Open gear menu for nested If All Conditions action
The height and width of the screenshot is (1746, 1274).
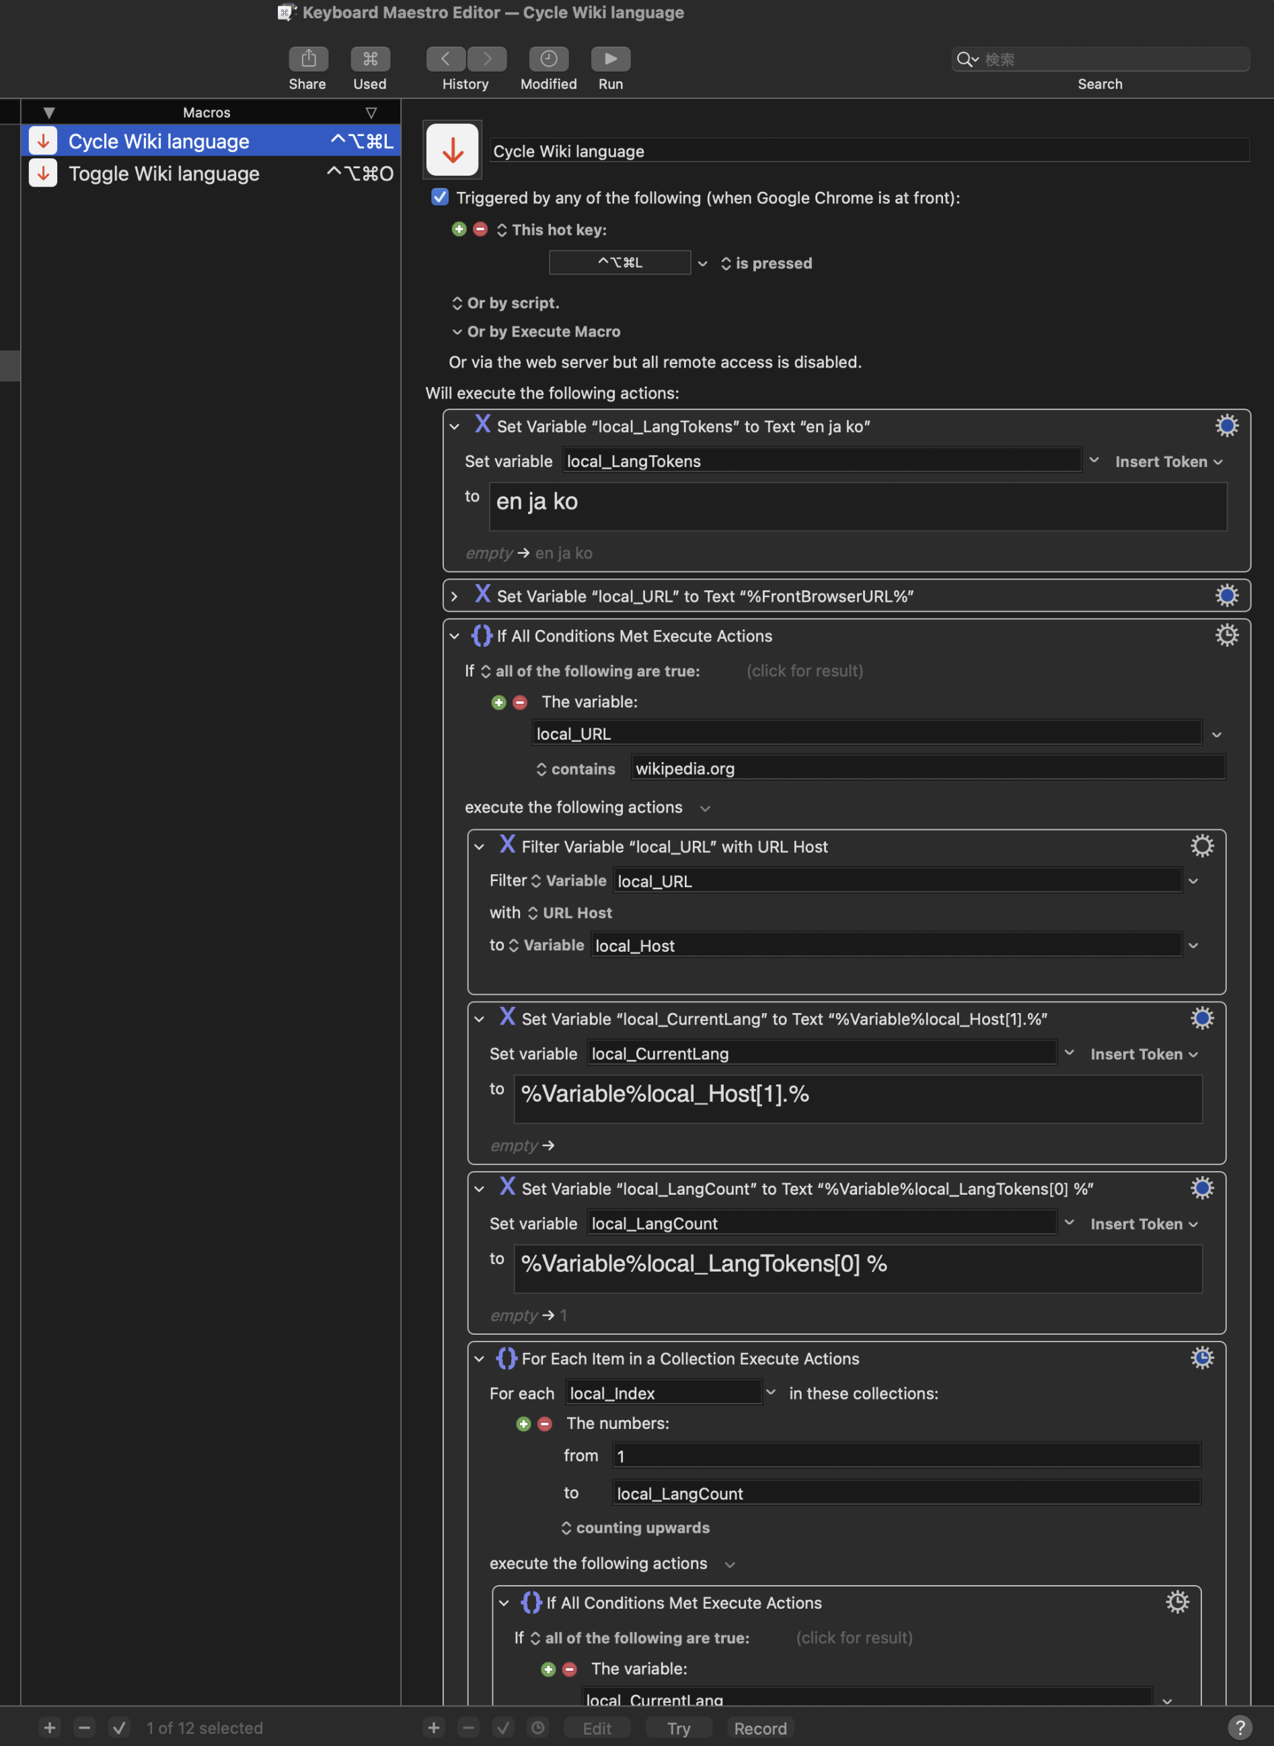(1177, 1603)
